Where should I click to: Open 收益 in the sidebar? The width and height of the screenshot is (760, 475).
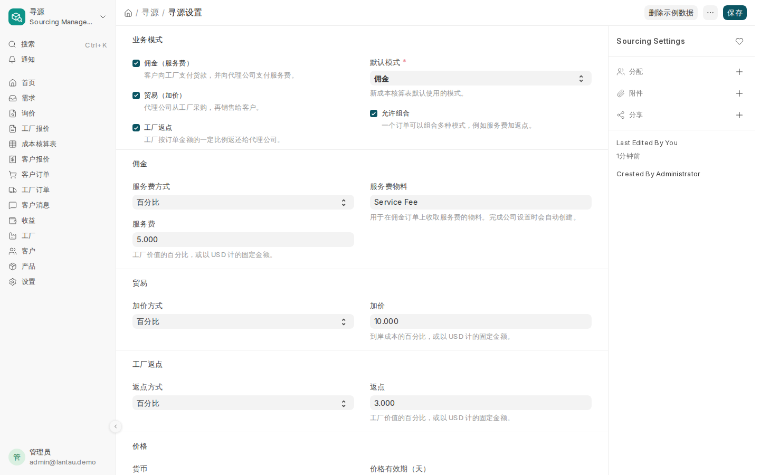58,221
